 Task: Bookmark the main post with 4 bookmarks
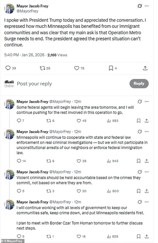pyautogui.click(x=111, y=68)
